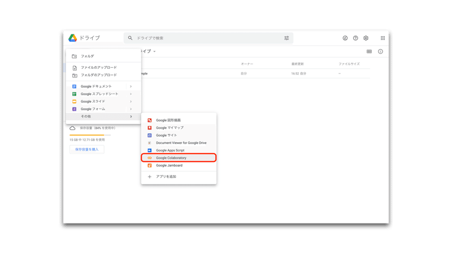Select Google Jamboard entry
This screenshot has width=452, height=254.
(x=179, y=165)
